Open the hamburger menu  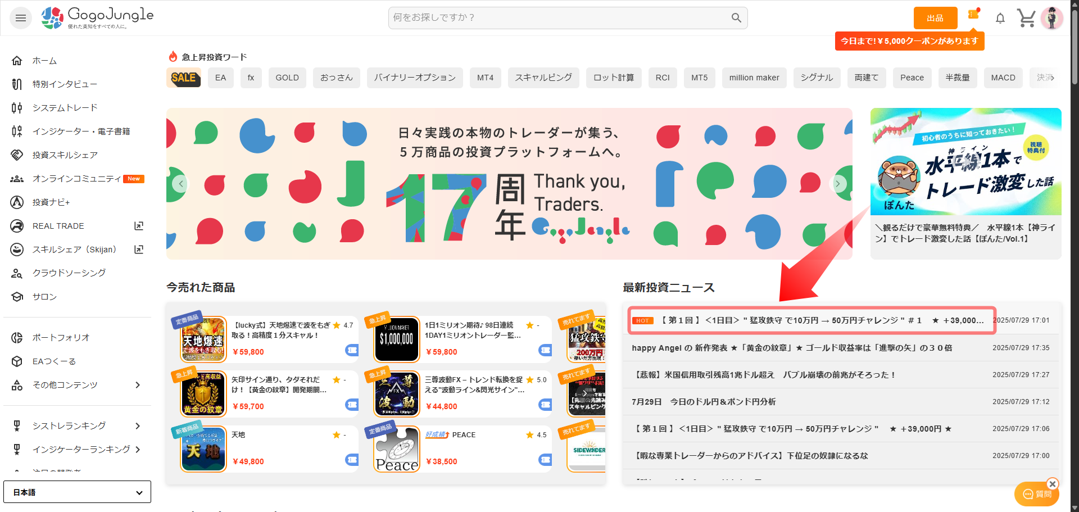[x=21, y=18]
